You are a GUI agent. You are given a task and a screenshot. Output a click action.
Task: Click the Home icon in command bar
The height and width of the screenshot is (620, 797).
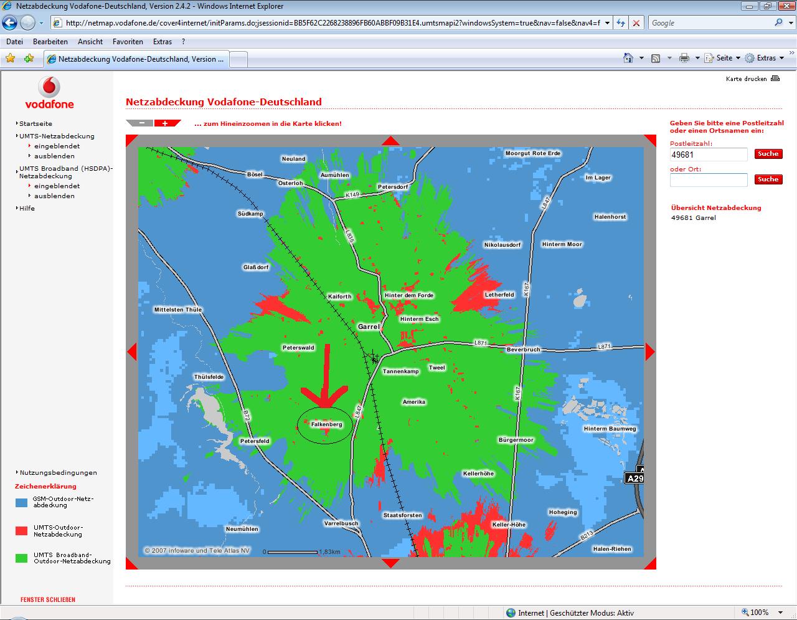click(x=628, y=58)
